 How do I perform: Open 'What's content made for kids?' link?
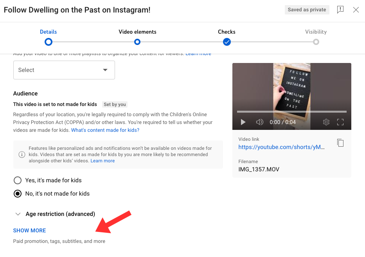tap(105, 130)
